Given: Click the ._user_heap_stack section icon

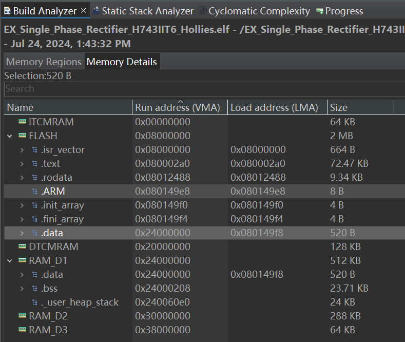Looking at the screenshot, I should [x=34, y=302].
